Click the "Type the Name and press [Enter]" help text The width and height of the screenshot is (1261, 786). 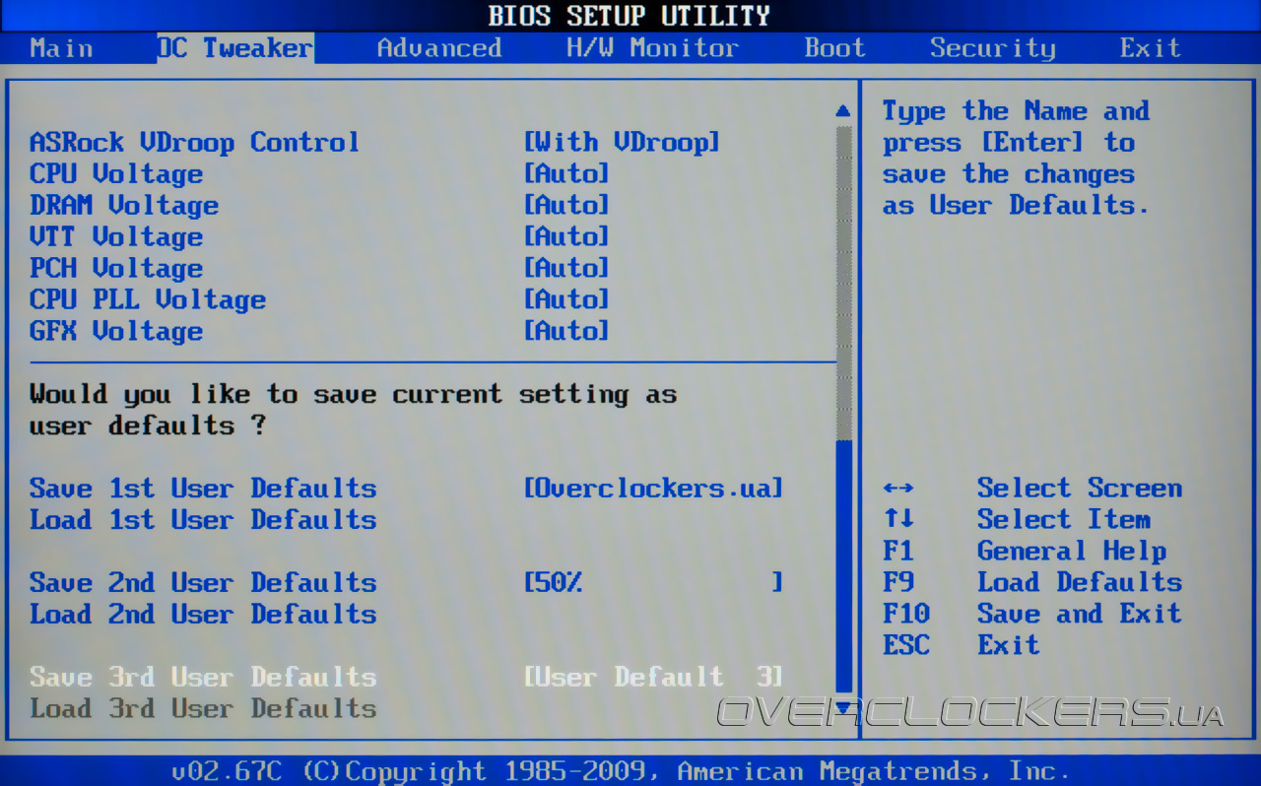click(x=1016, y=158)
